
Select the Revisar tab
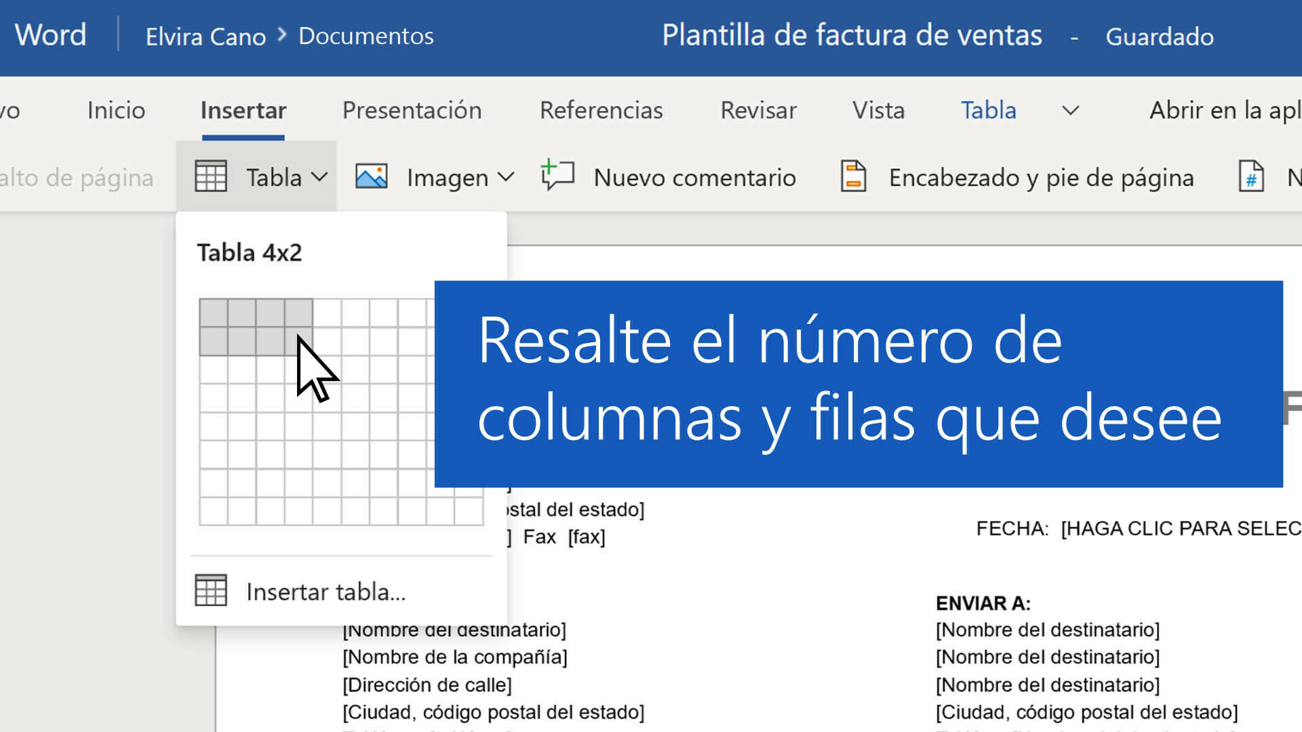coord(758,110)
